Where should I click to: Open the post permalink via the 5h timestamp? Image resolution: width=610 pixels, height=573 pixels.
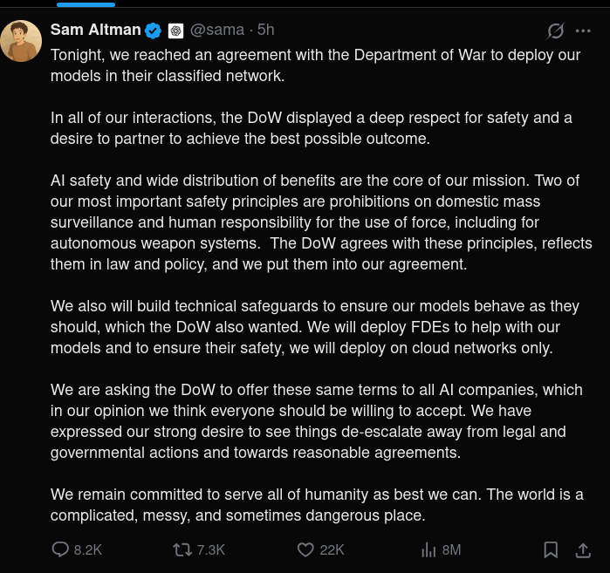tap(265, 30)
